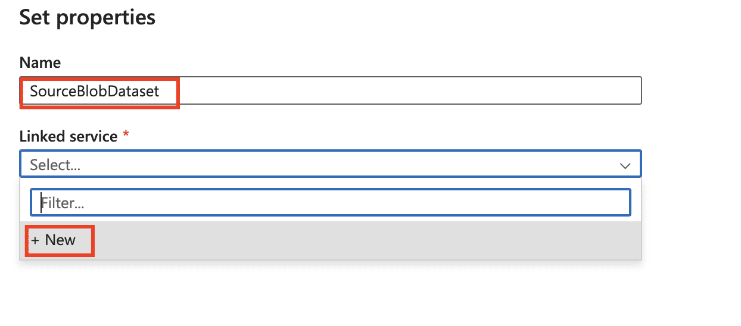Click the "Filter..." placeholder text
Screen dimensions: 741x326
tap(62, 203)
